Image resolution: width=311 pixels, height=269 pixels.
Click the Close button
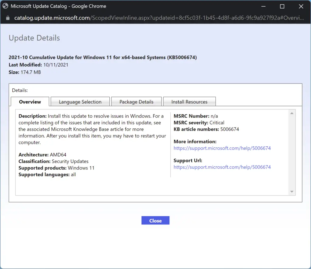[x=155, y=220]
